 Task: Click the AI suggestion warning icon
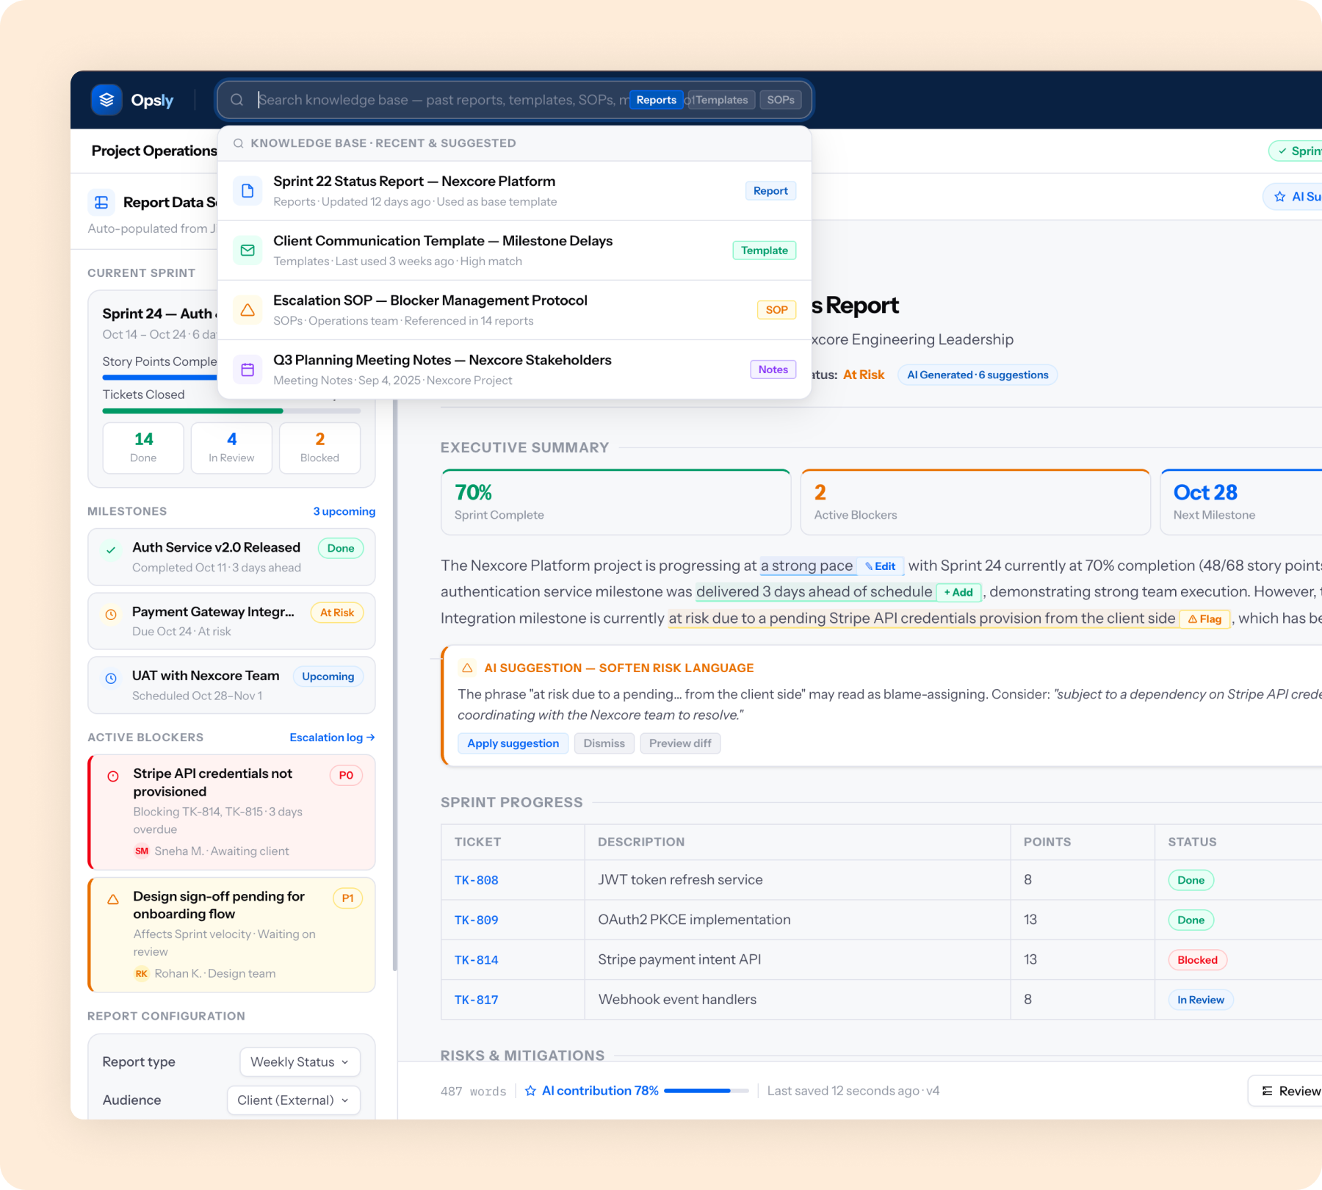pos(467,668)
